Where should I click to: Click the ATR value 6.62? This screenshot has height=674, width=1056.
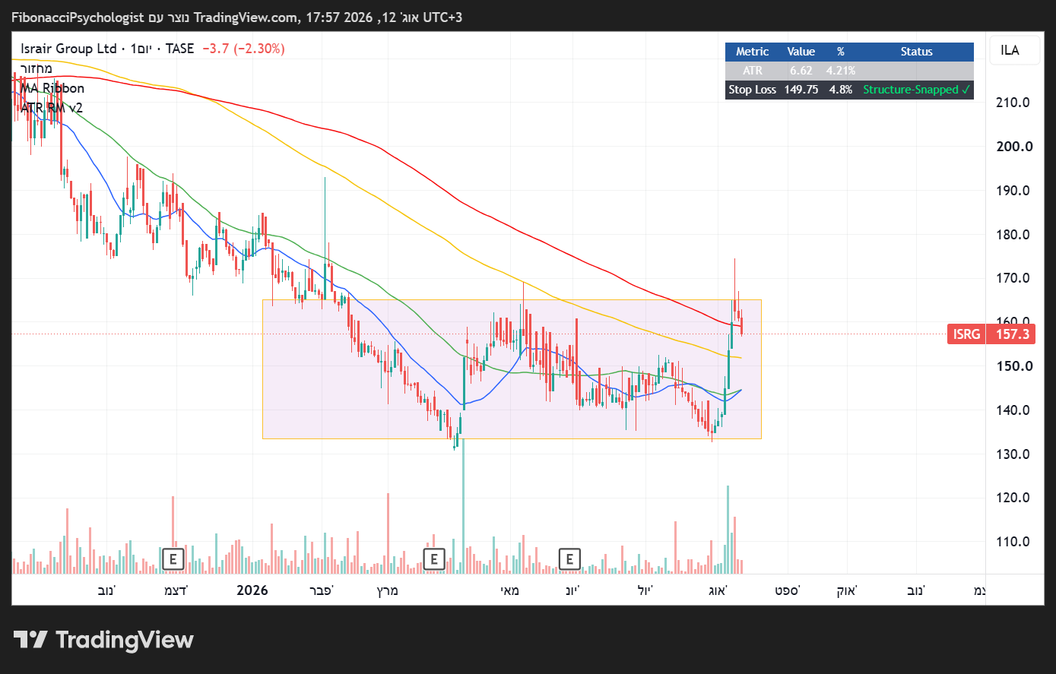801,71
